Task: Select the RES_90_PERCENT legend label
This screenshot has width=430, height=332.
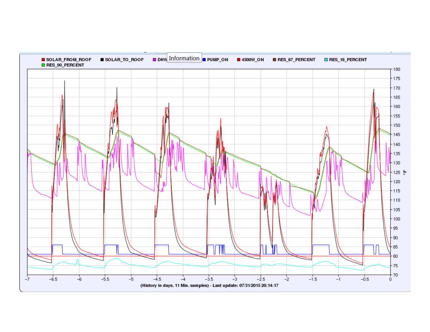Action: [x=65, y=65]
